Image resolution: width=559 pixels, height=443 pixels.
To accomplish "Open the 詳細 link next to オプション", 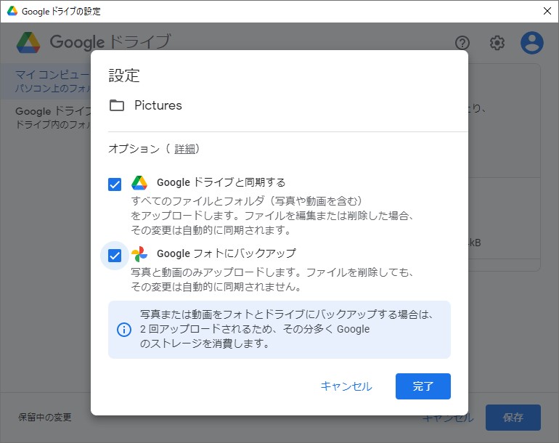I will coord(184,149).
